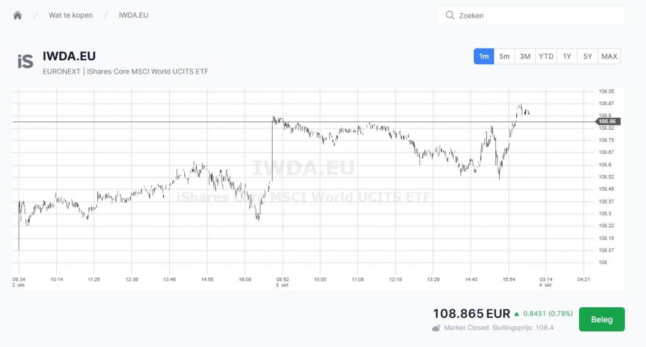The width and height of the screenshot is (646, 347).
Task: Select the 1m chart timeframe
Action: point(484,57)
